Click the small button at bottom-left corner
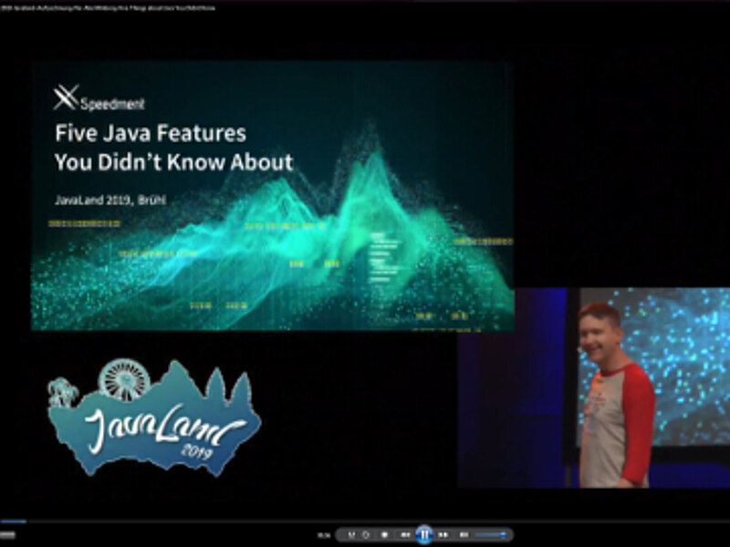The width and height of the screenshot is (730, 547). 7,535
